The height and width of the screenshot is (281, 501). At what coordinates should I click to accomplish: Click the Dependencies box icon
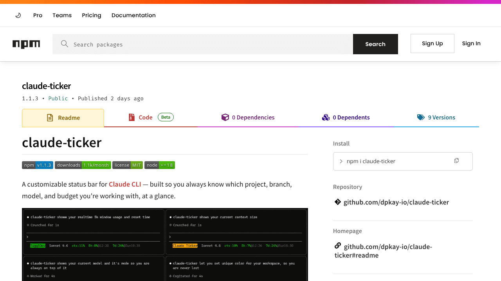click(x=225, y=117)
